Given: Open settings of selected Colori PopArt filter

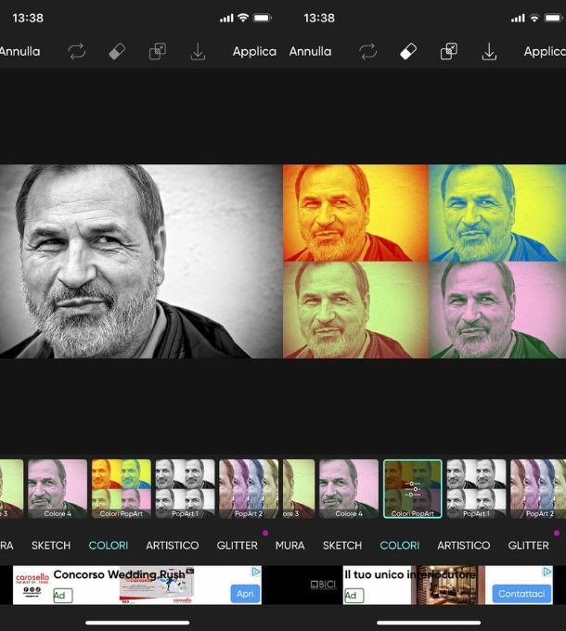Looking at the screenshot, I should point(412,488).
